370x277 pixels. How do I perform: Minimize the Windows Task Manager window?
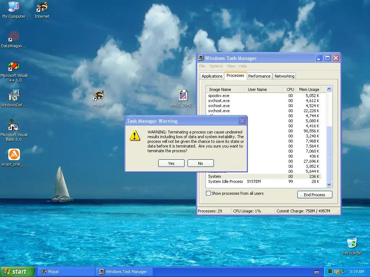[319, 58]
